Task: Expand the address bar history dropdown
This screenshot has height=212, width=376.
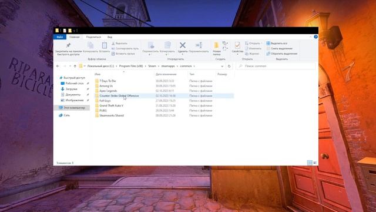Action: [x=222, y=66]
